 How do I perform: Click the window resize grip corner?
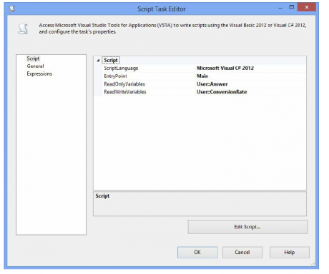313,263
